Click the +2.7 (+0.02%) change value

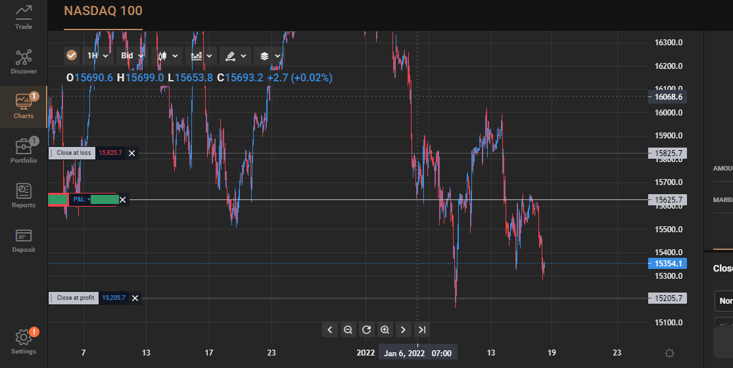[x=300, y=77]
